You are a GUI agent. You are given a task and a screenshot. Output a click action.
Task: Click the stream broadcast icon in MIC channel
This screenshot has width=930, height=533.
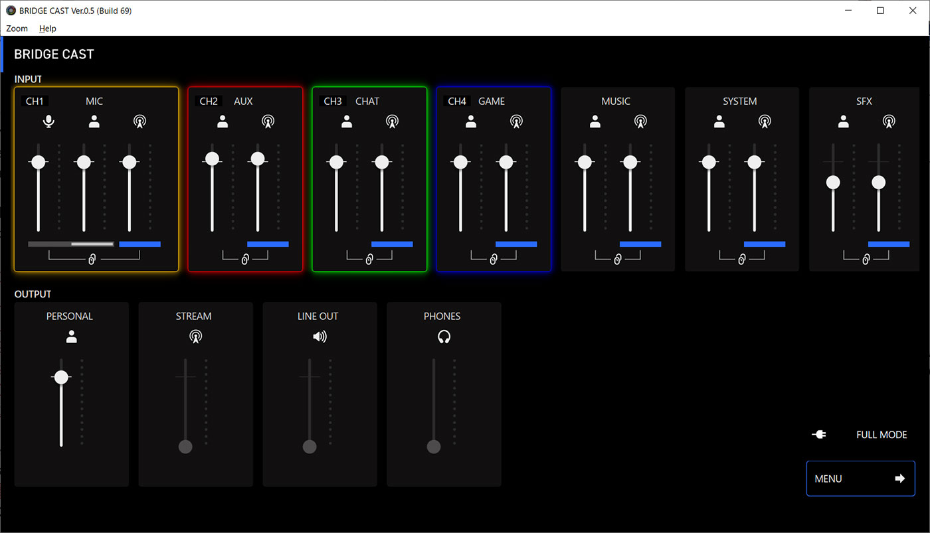pos(139,121)
